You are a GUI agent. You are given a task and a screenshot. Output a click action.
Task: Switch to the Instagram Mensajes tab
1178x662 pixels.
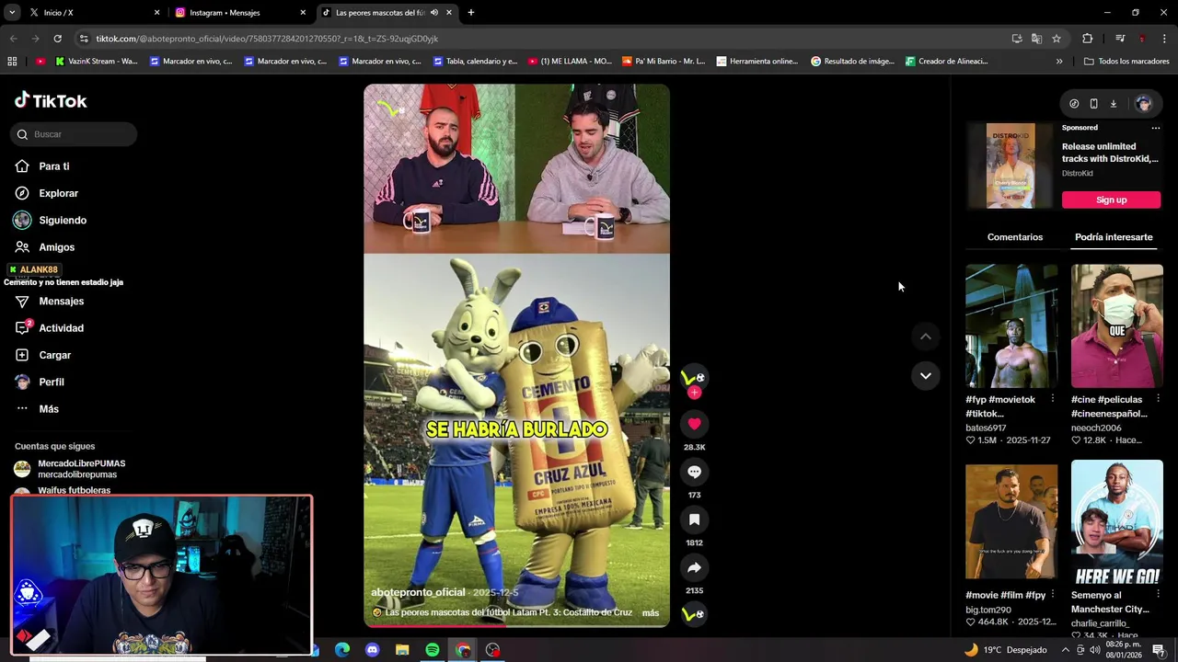(x=241, y=13)
